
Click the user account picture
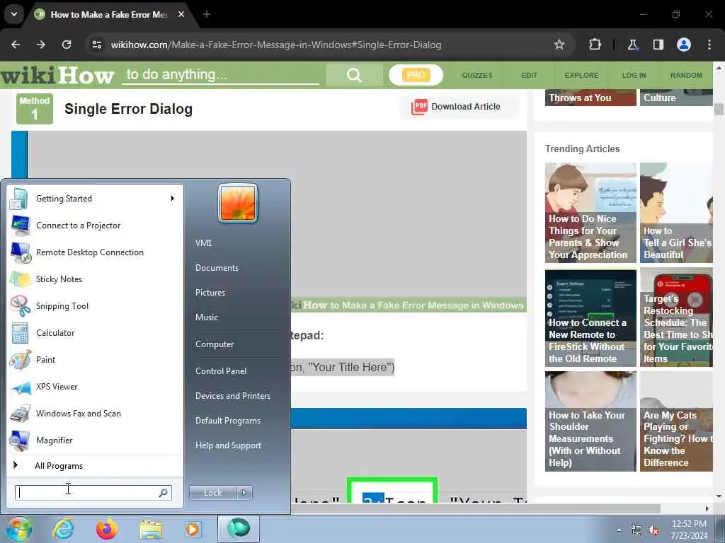click(238, 204)
